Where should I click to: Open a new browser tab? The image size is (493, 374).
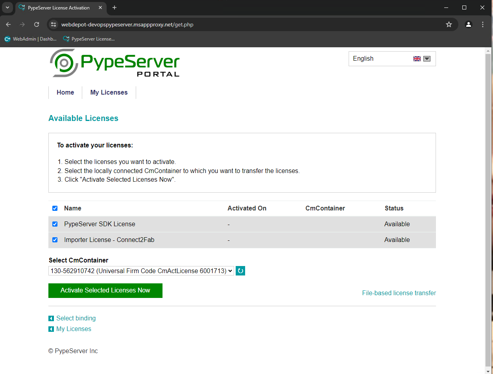point(114,7)
